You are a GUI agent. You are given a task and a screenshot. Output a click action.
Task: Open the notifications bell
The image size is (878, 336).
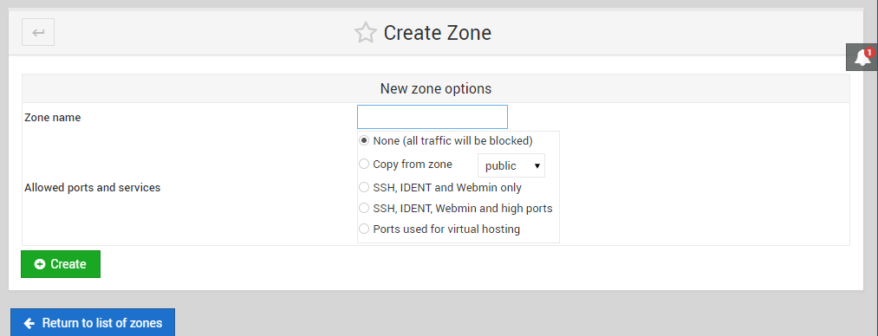(862, 57)
